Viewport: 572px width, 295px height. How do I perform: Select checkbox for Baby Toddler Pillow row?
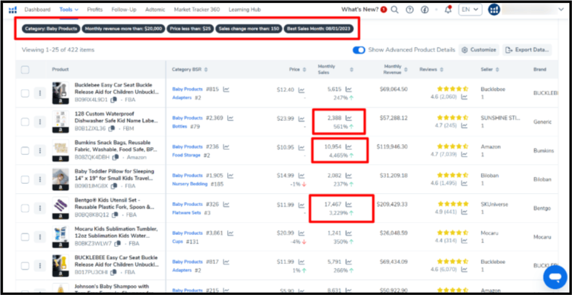(x=25, y=179)
